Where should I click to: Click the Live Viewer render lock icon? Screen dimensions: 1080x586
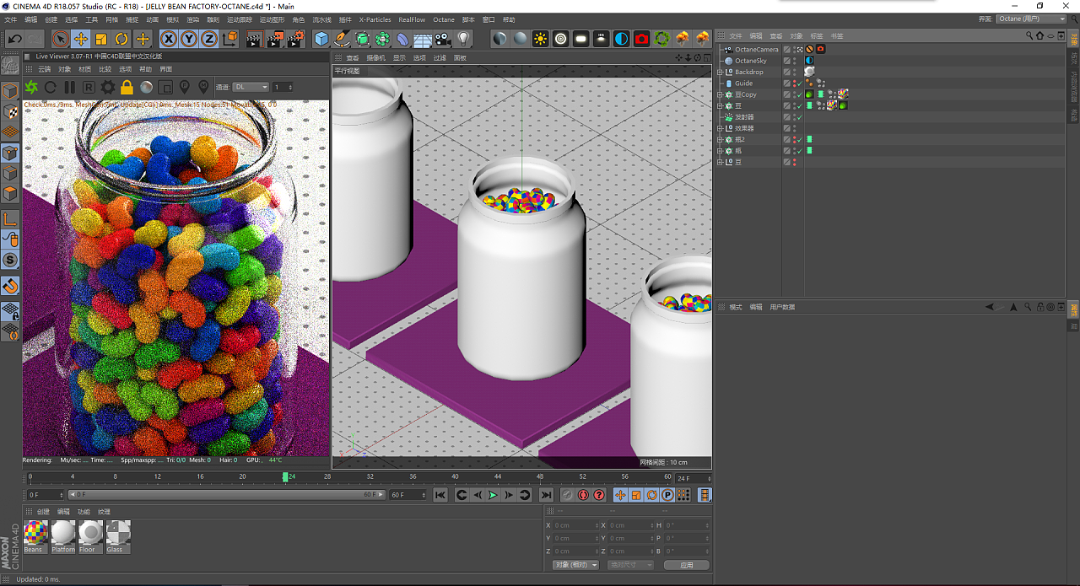tap(127, 87)
